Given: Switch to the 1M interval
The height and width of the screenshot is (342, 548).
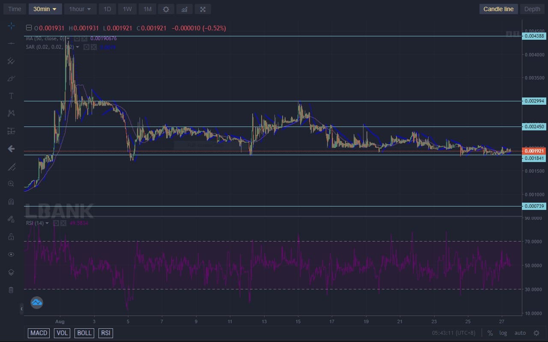Looking at the screenshot, I should [147, 9].
